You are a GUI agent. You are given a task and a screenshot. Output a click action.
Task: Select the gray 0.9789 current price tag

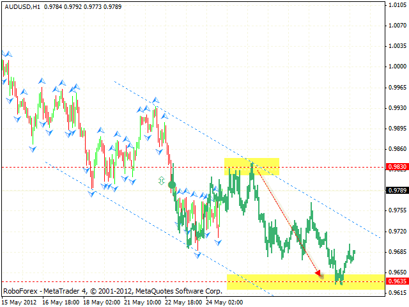coord(396,190)
